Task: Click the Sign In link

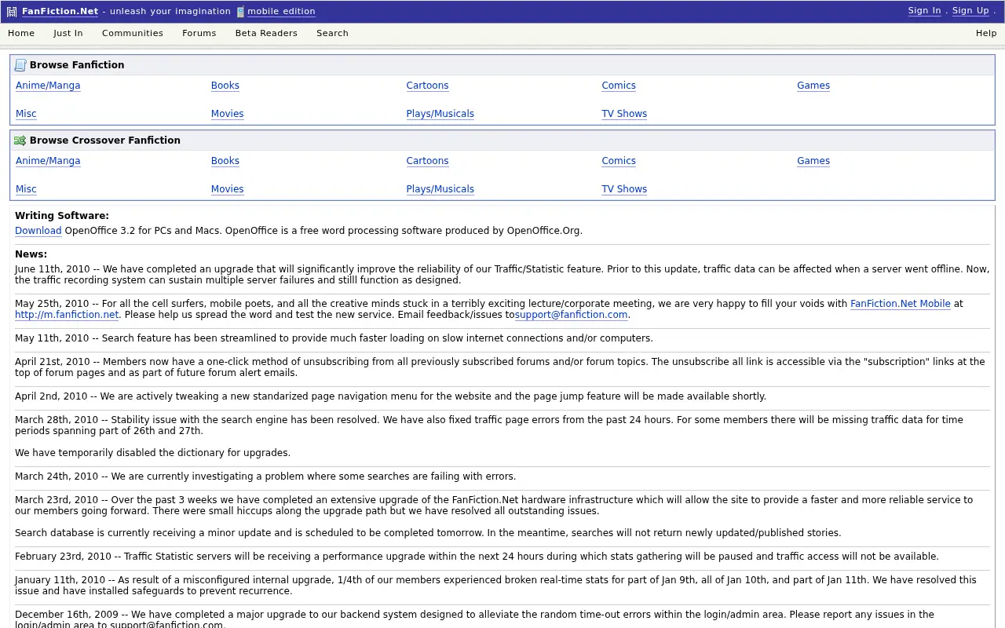Action: (924, 10)
